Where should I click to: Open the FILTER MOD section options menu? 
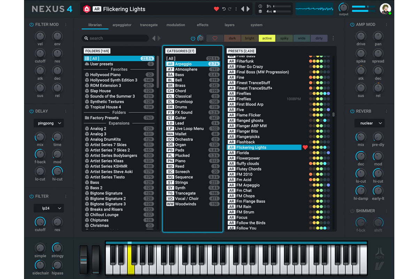(x=66, y=25)
